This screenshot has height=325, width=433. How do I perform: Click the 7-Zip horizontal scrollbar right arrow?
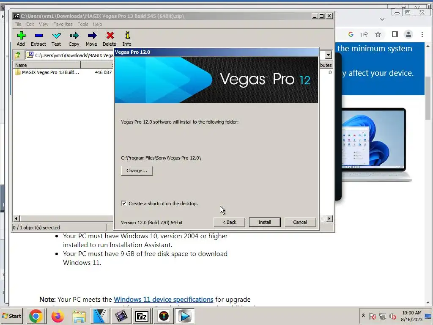(x=329, y=219)
